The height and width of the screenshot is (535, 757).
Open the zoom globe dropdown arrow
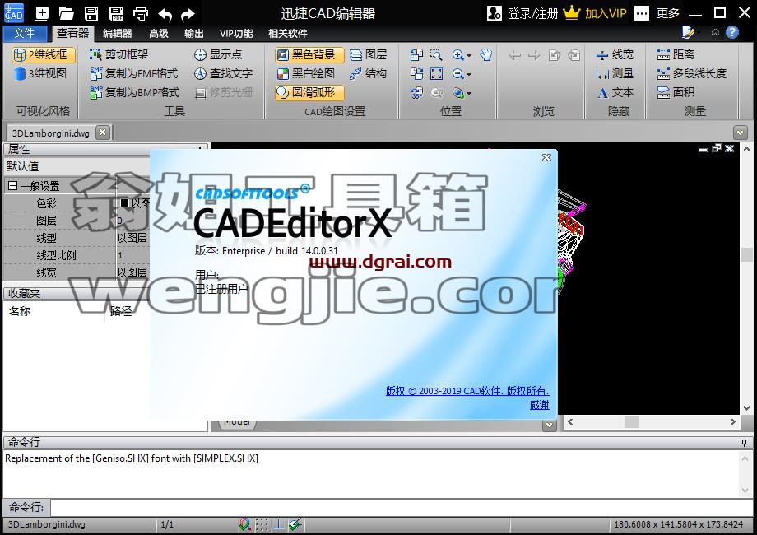click(x=469, y=93)
